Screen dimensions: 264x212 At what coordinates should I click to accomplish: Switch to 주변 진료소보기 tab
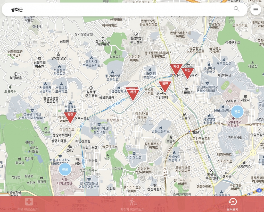tap(28, 204)
